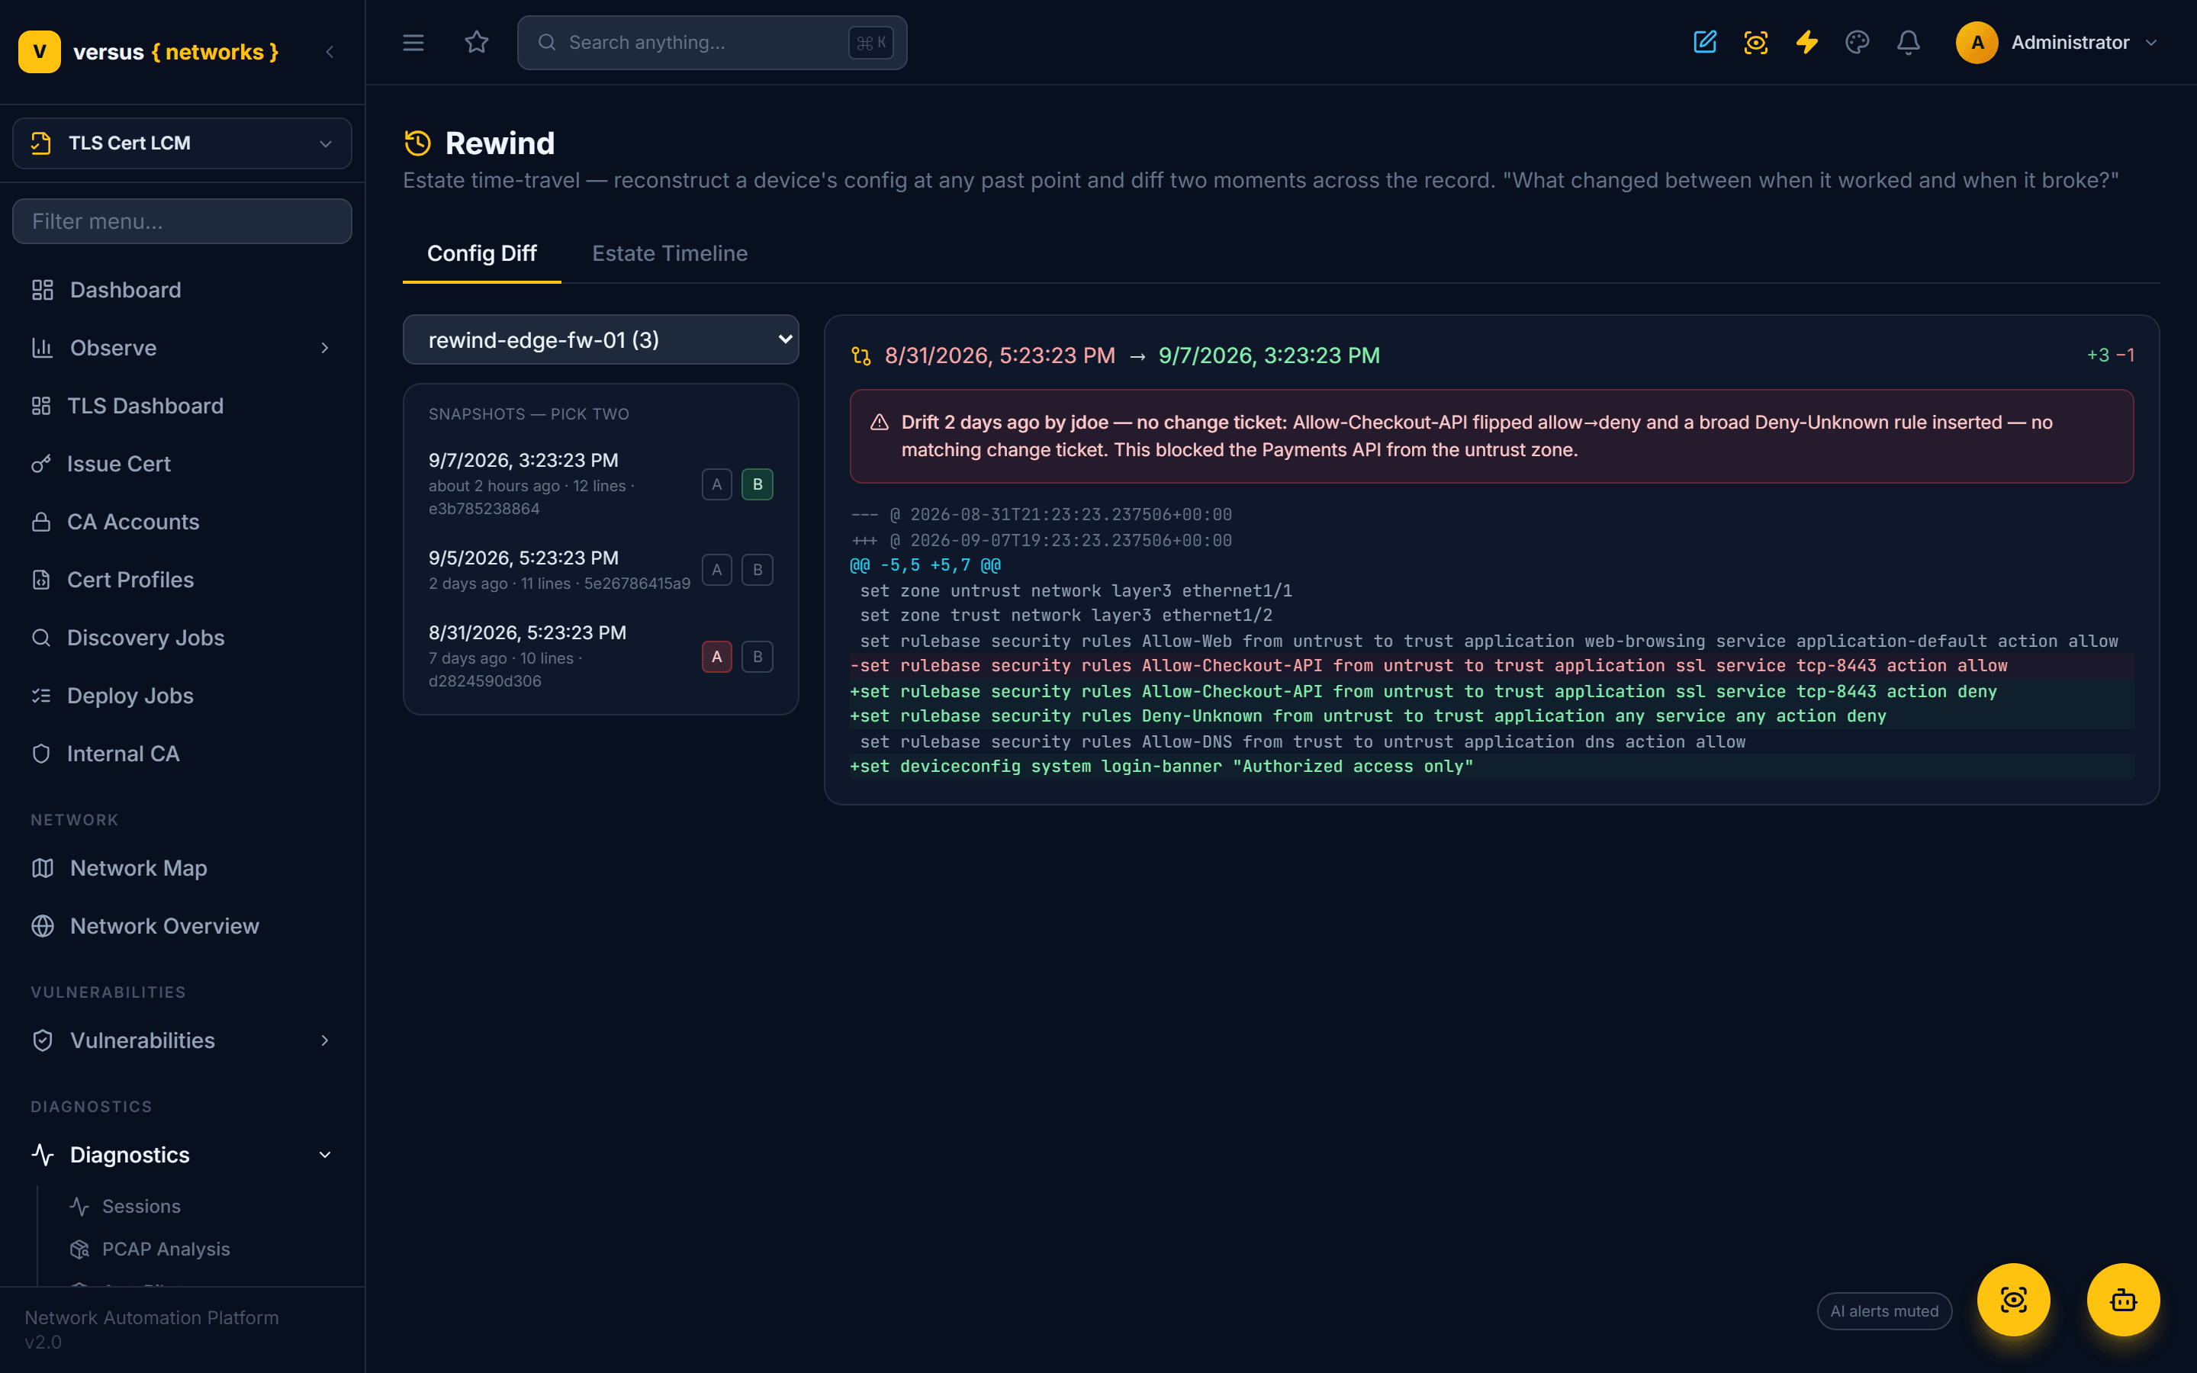Open Issue Cert key item
Viewport: 2197px width, 1373px height.
click(x=182, y=464)
